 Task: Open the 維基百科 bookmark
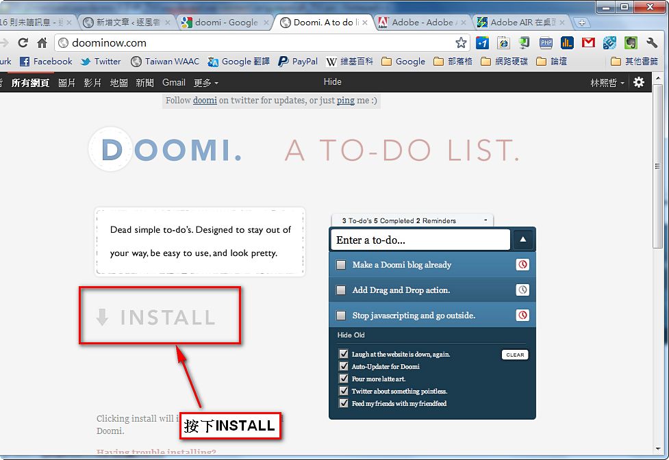click(349, 62)
